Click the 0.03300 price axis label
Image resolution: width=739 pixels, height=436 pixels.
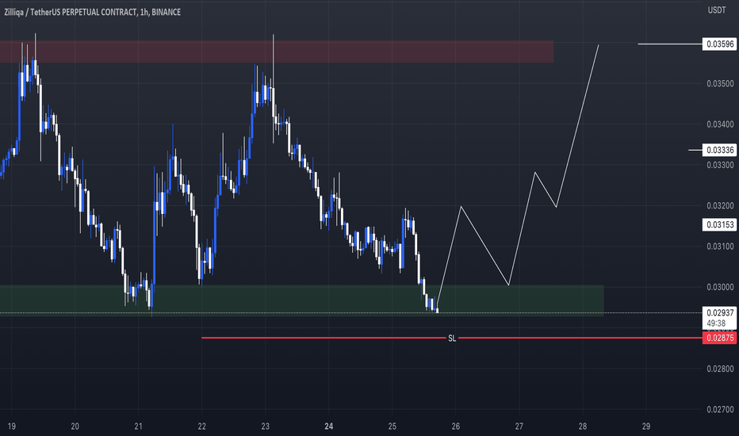point(720,165)
